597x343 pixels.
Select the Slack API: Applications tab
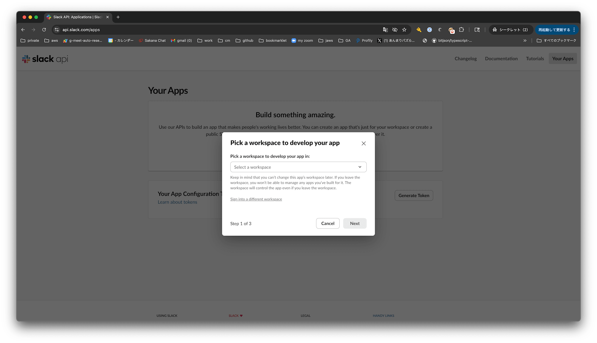coord(78,17)
